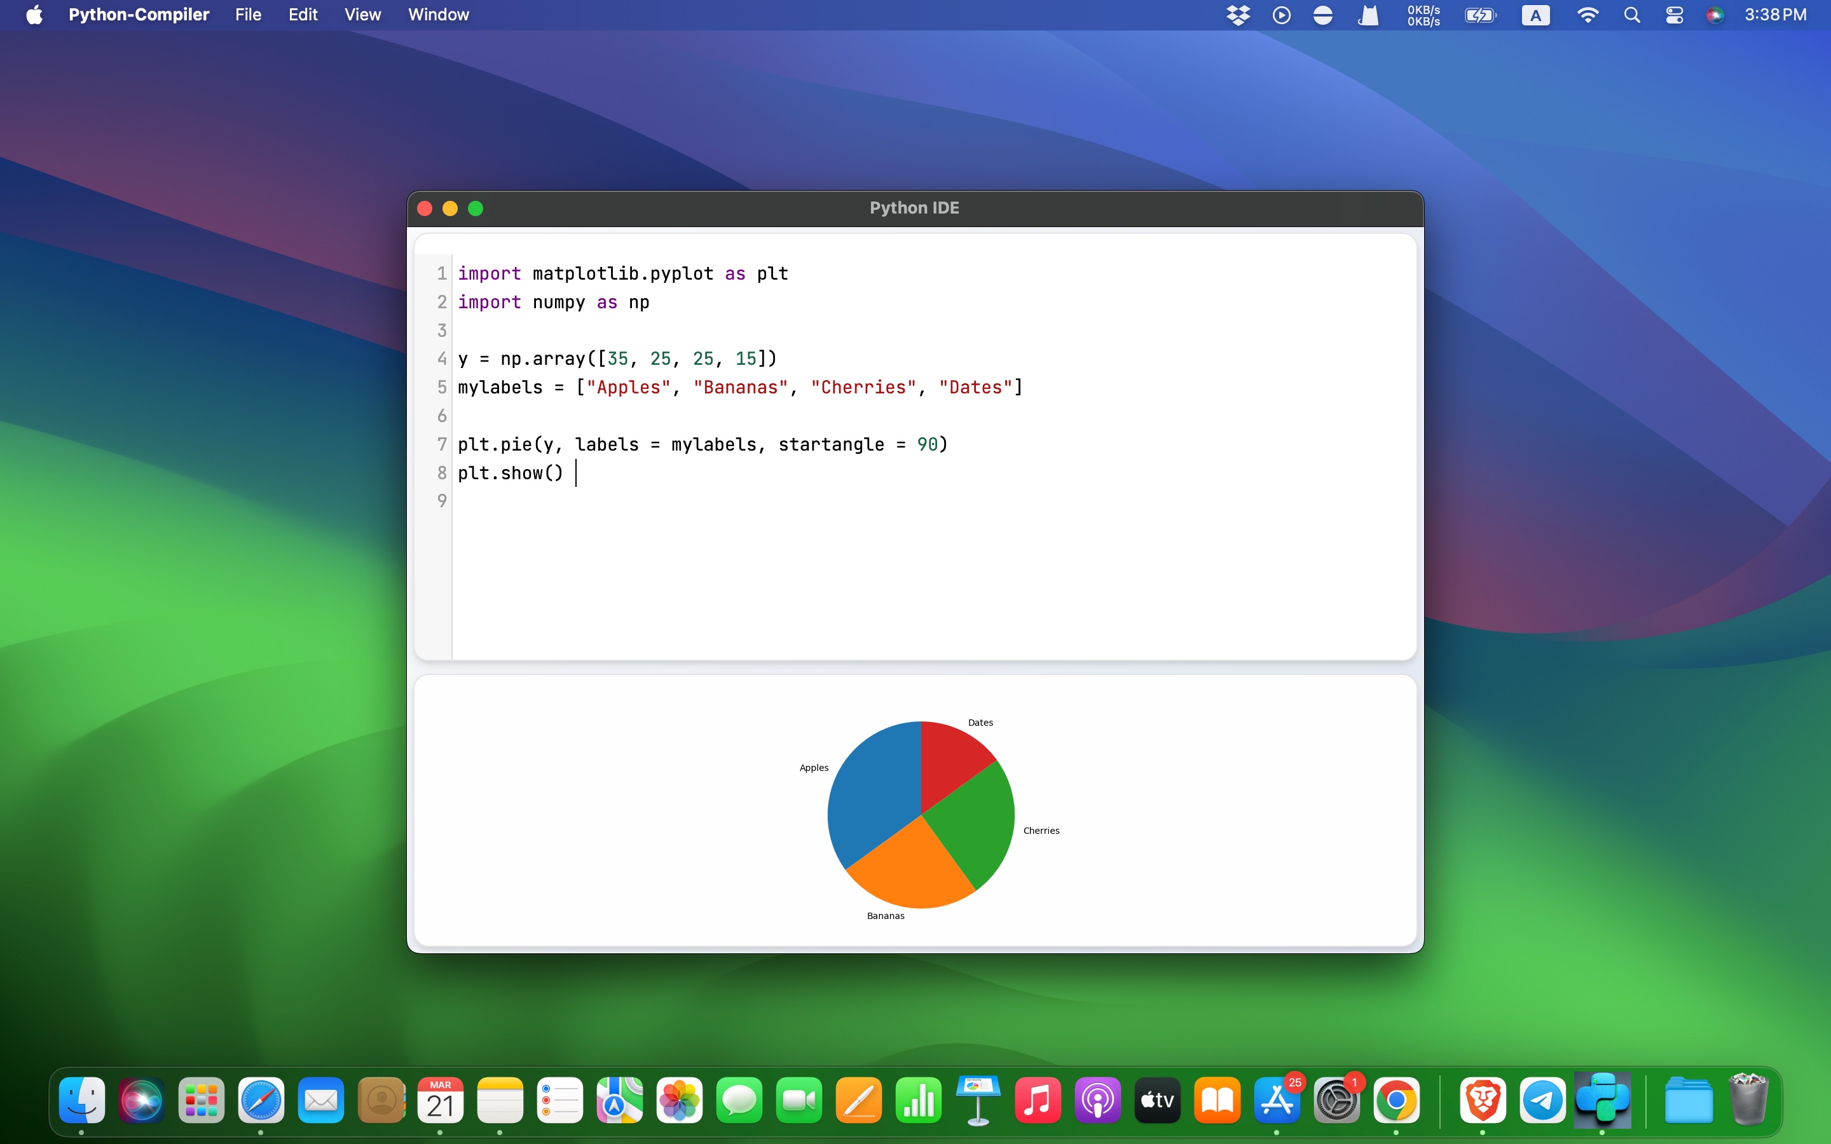Open the Dropbox menu bar icon
Screen dimensions: 1831x1144
tap(1238, 15)
